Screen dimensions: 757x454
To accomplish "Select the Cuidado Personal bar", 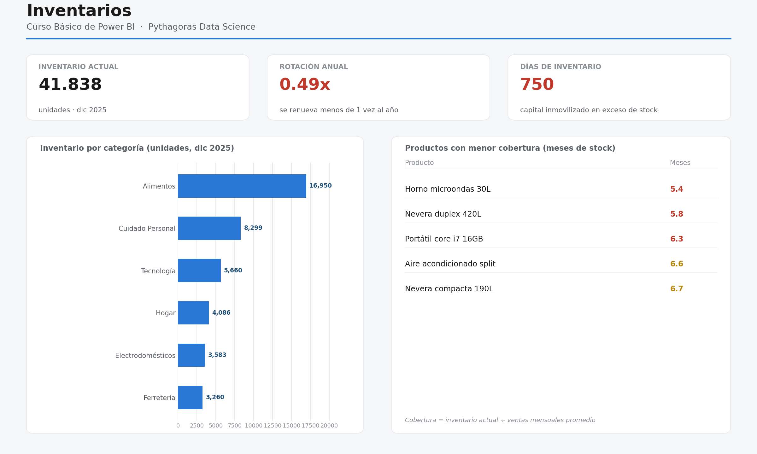I will coord(209,228).
